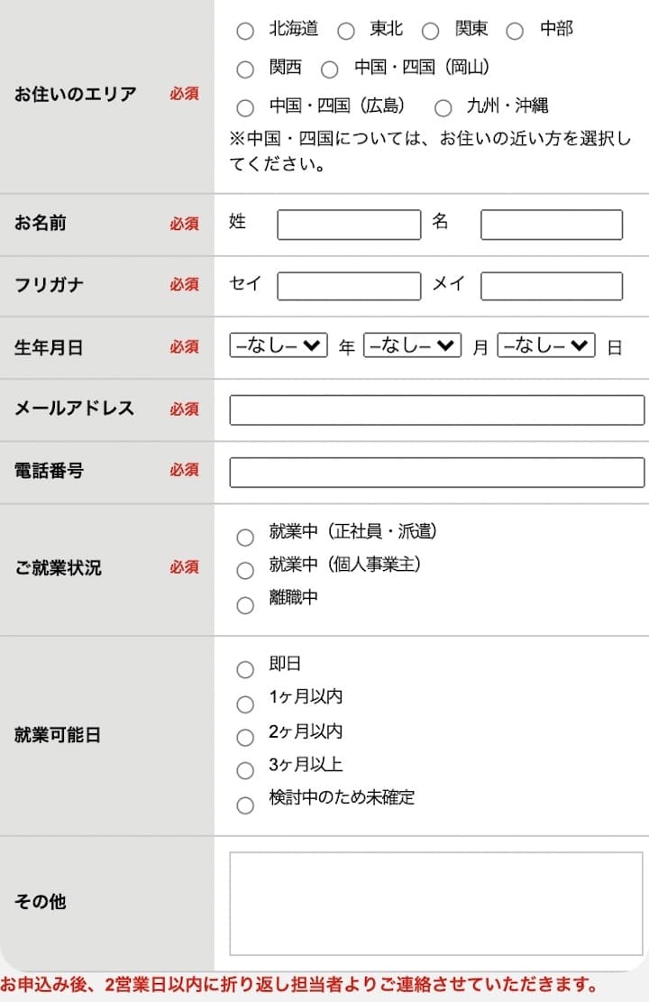
Task: Choose 就業中（個人事業主）as job status
Action: point(244,570)
